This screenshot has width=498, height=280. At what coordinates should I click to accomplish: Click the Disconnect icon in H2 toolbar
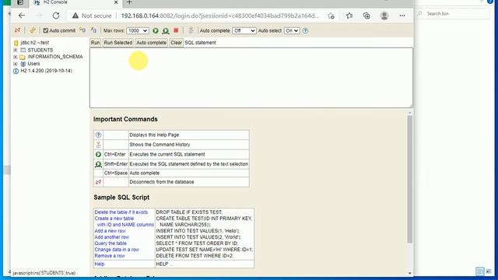click(x=17, y=30)
